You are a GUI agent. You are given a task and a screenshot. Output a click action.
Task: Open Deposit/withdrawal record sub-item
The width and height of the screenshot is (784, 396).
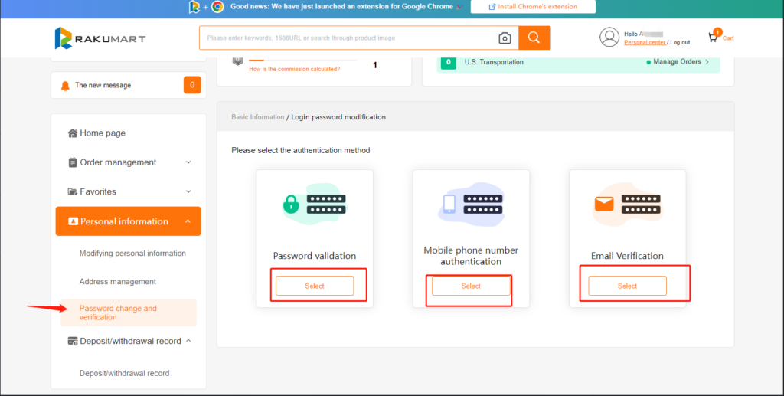point(124,374)
